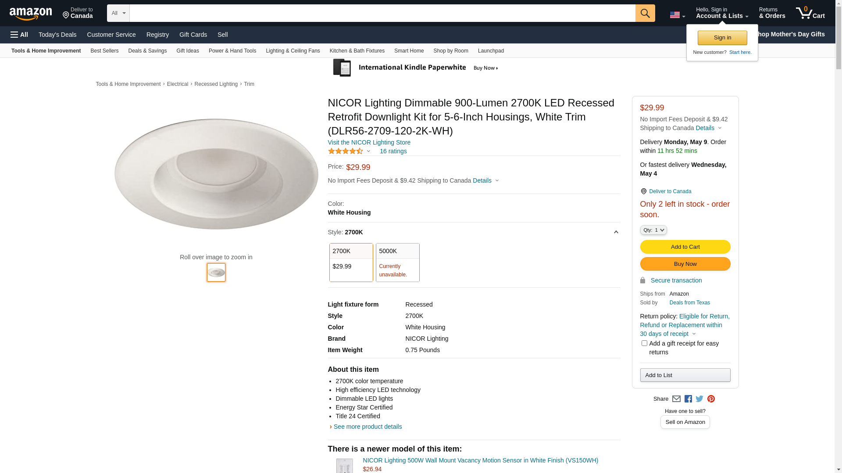Click the search magnifier icon
Screen dimensions: 842x473
[645, 13]
